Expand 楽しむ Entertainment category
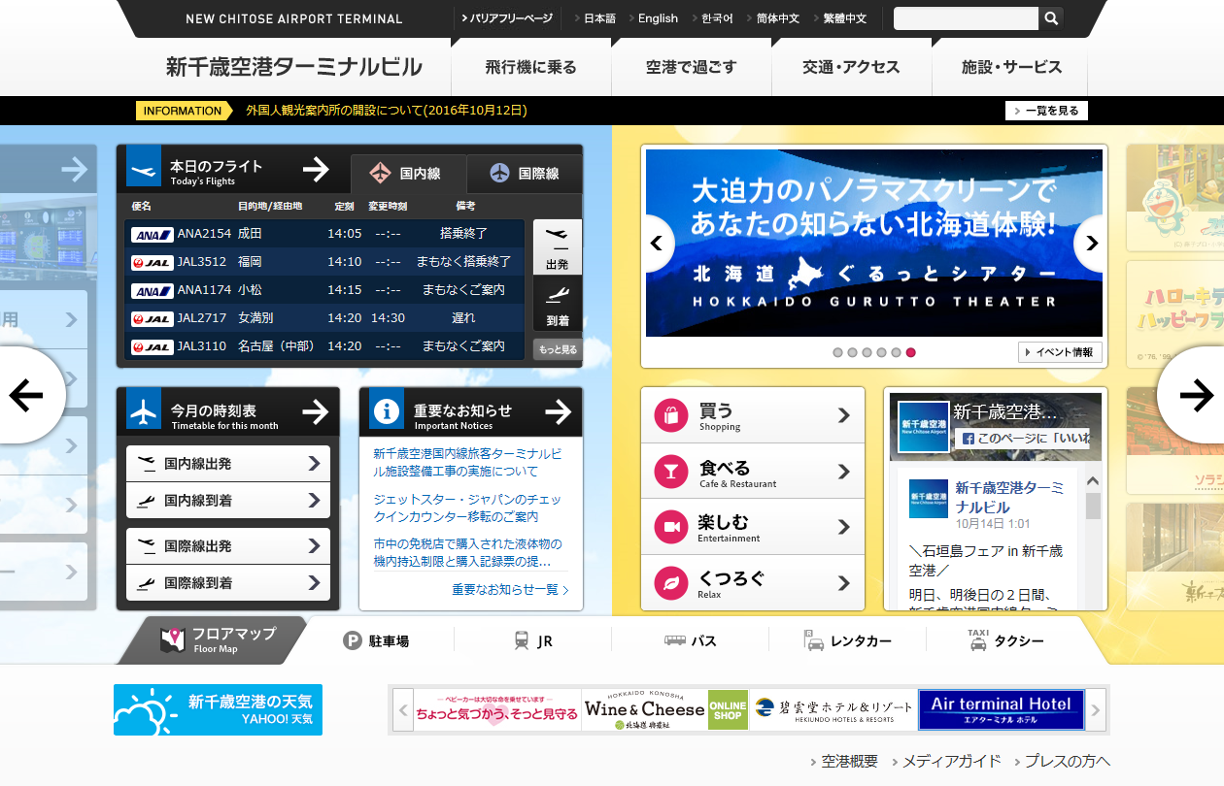The width and height of the screenshot is (1224, 786). coord(753,527)
